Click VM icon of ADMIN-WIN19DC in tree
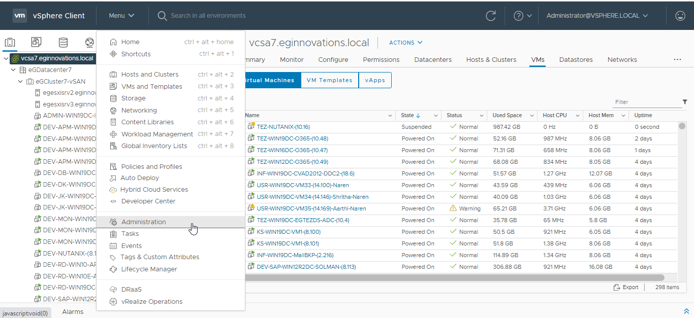This screenshot has height=318, width=694. (37, 116)
